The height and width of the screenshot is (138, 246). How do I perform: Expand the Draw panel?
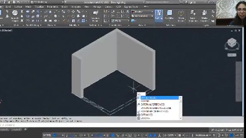52,25
